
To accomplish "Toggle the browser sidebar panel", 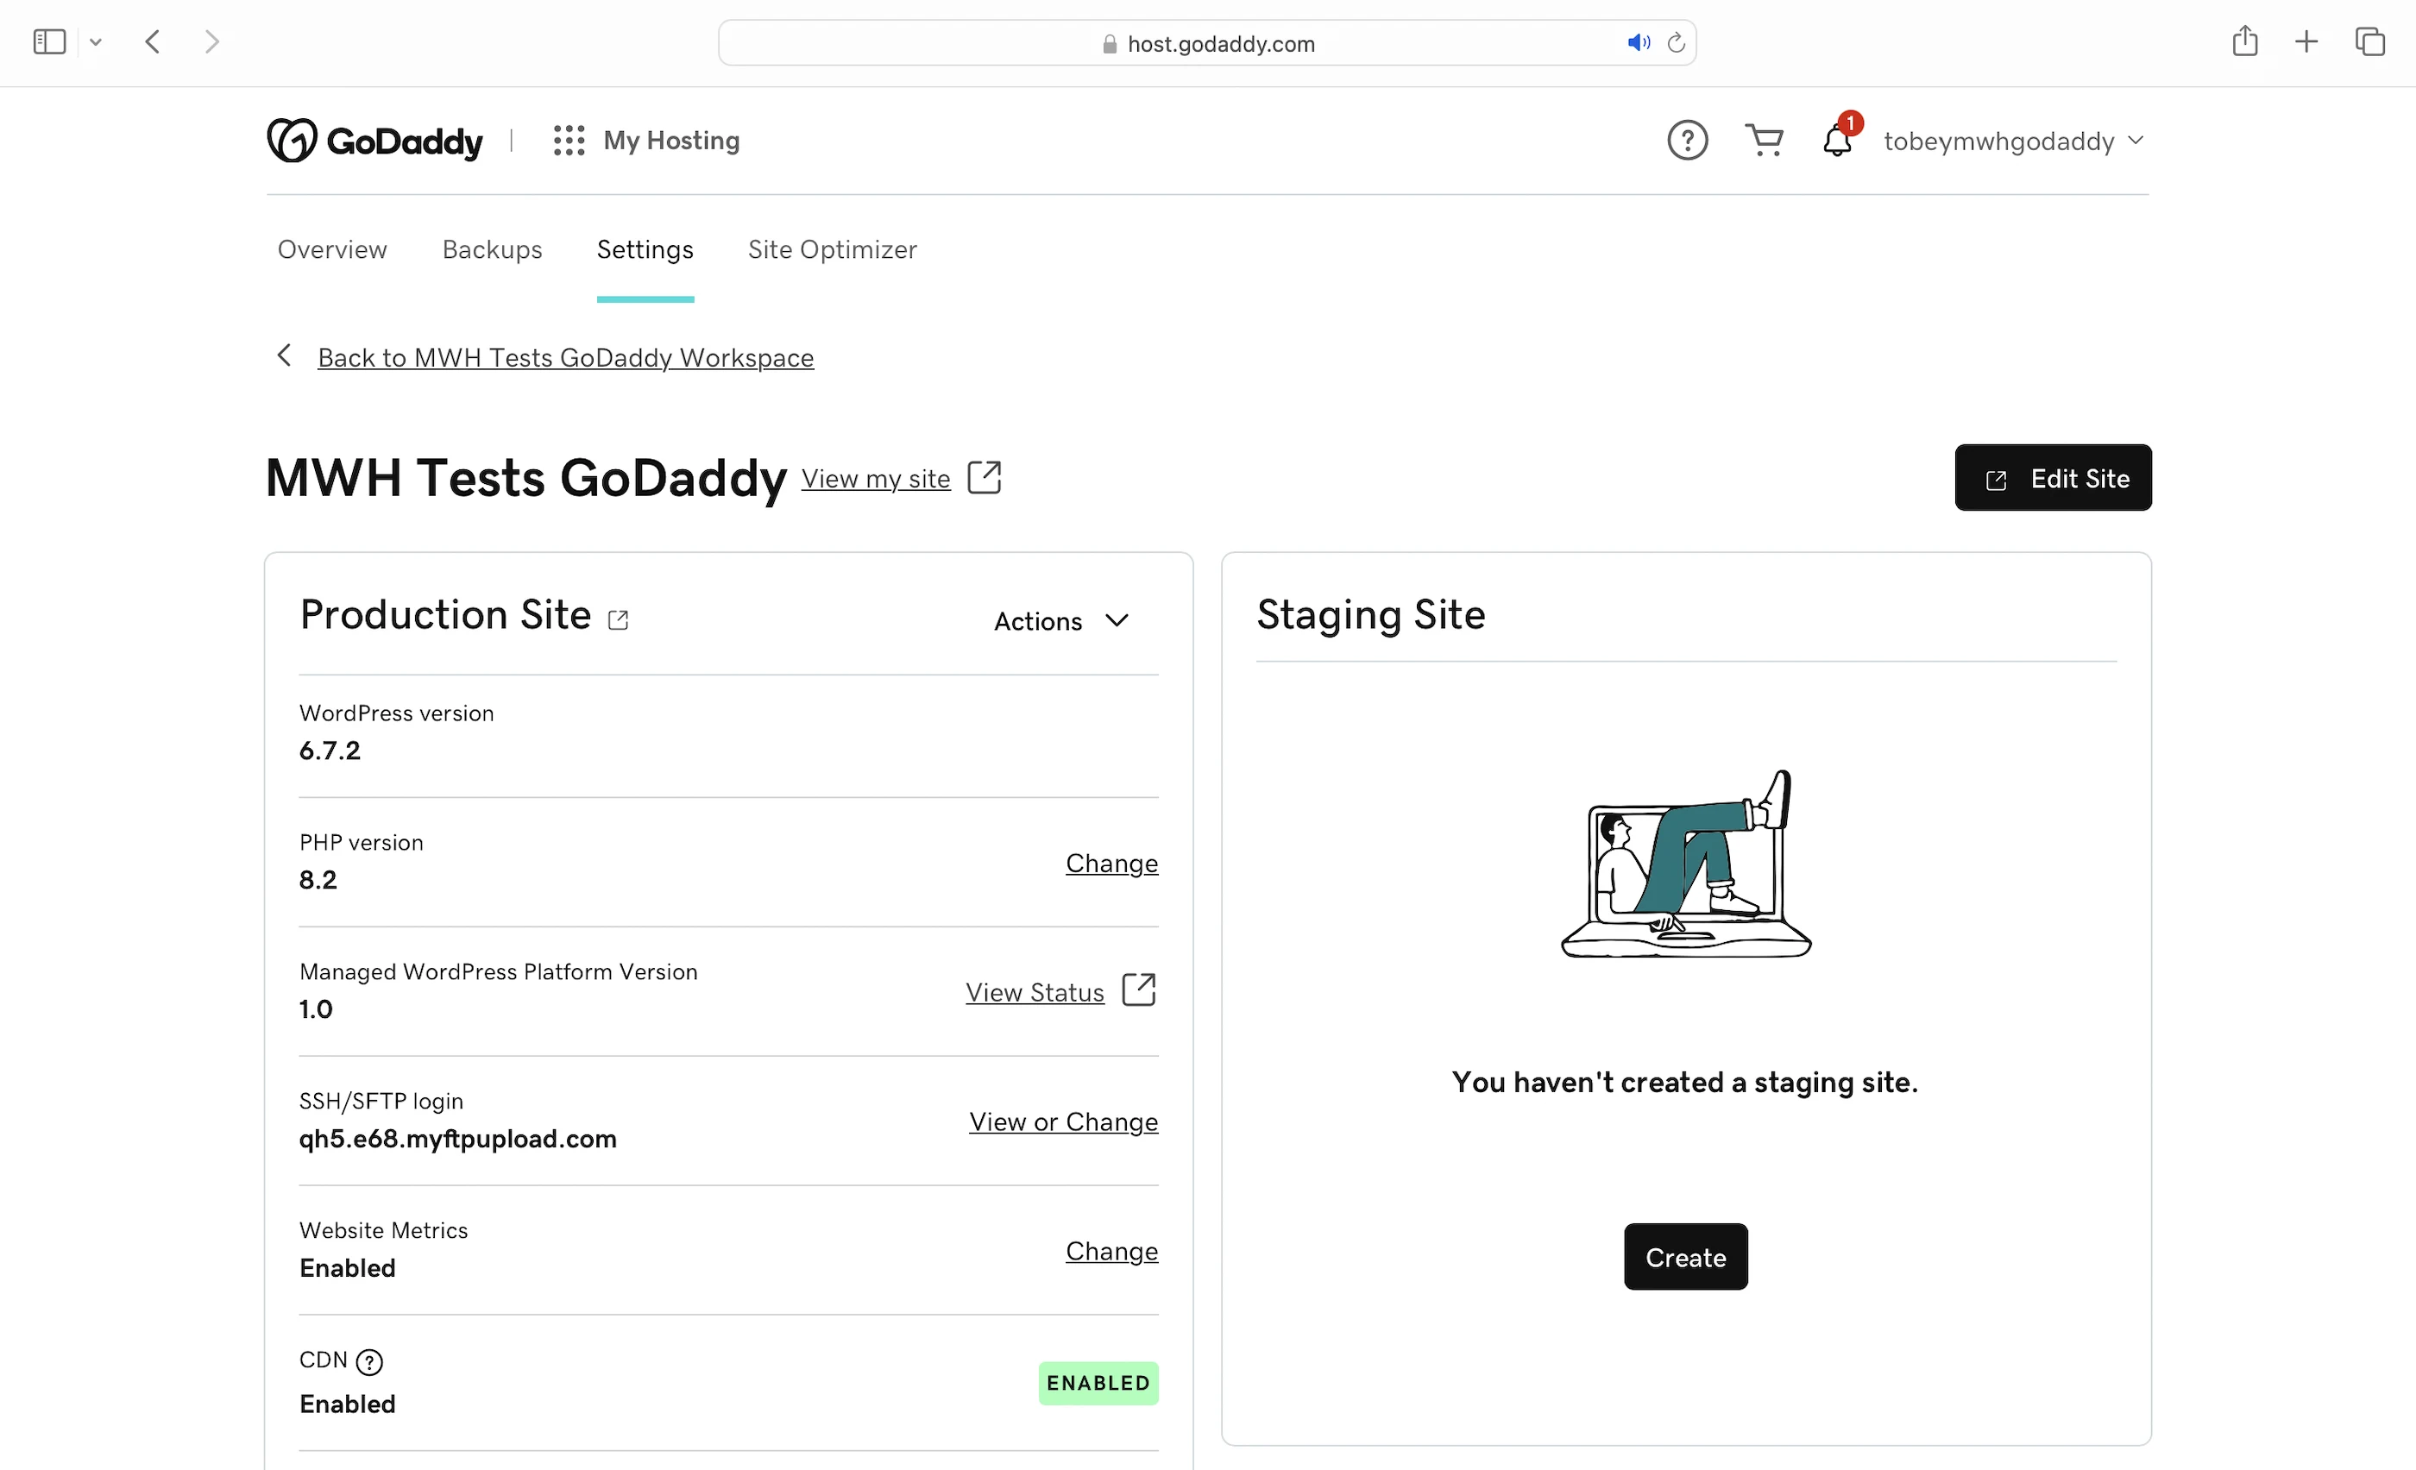I will pos(49,41).
